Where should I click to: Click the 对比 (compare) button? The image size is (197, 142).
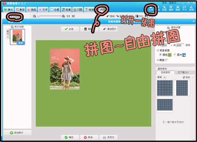pyautogui.click(x=139, y=16)
